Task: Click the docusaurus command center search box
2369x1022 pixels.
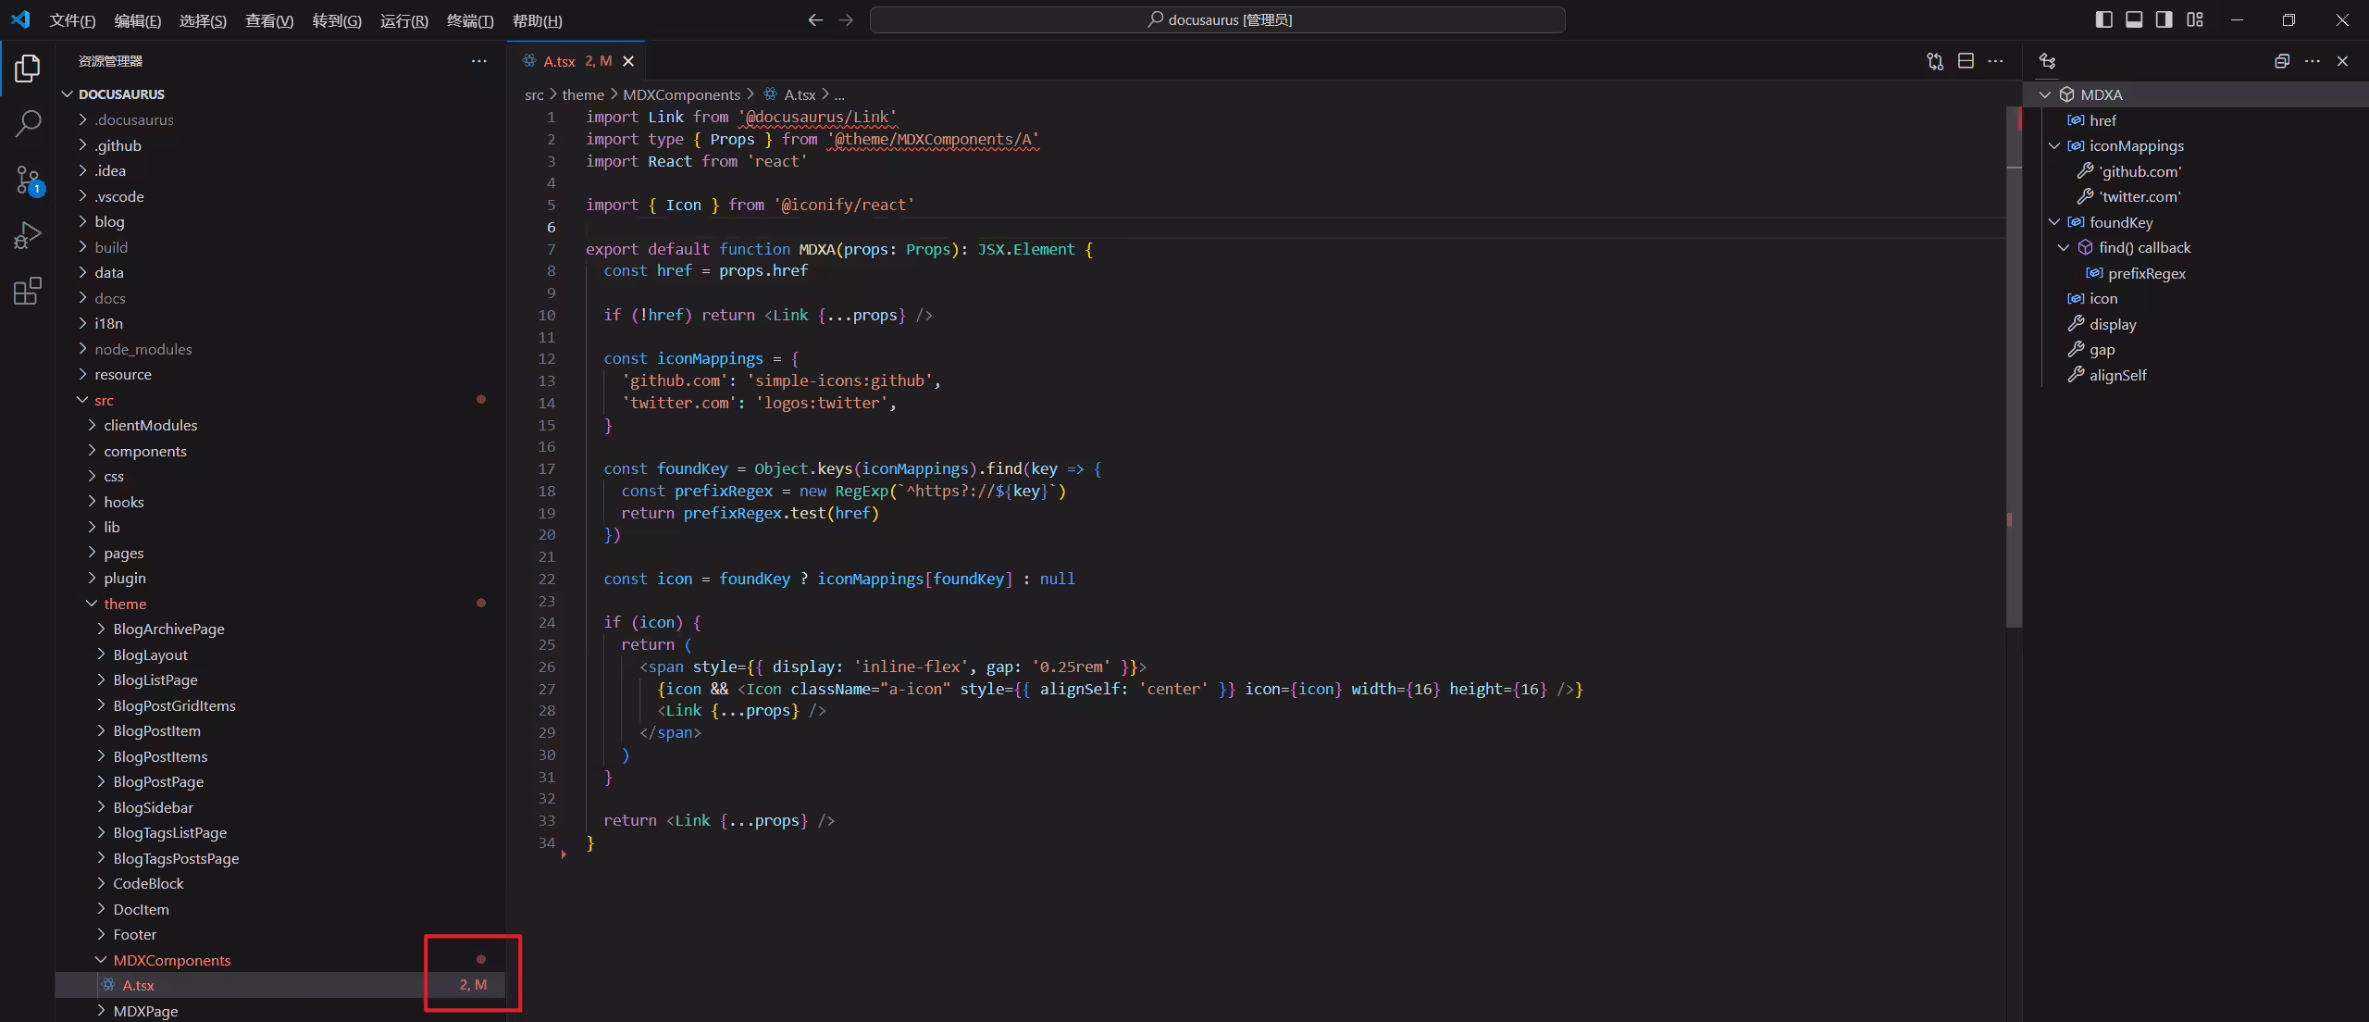Action: [1218, 19]
